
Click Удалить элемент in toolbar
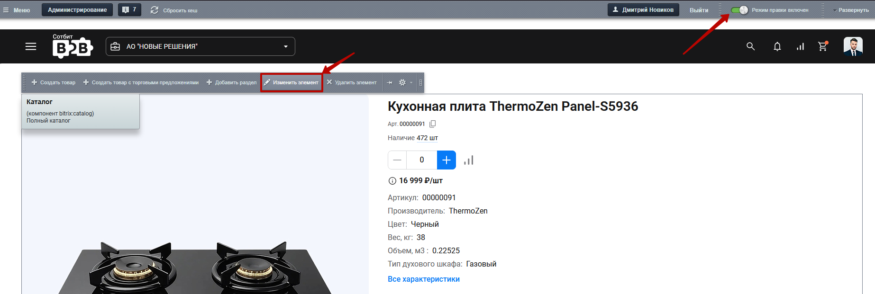352,82
